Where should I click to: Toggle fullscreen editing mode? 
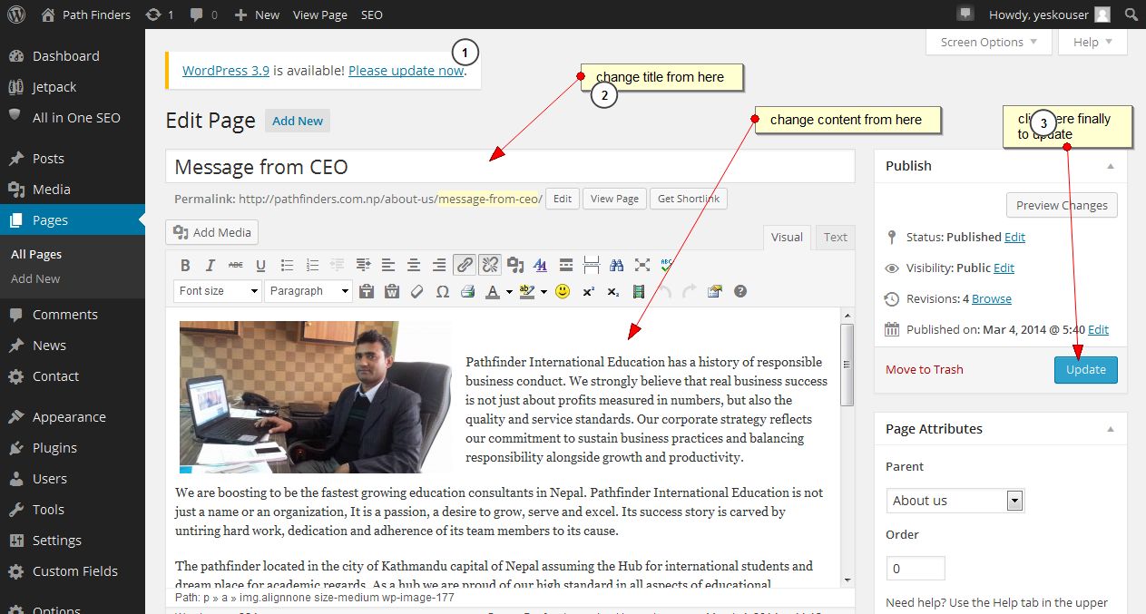click(642, 265)
